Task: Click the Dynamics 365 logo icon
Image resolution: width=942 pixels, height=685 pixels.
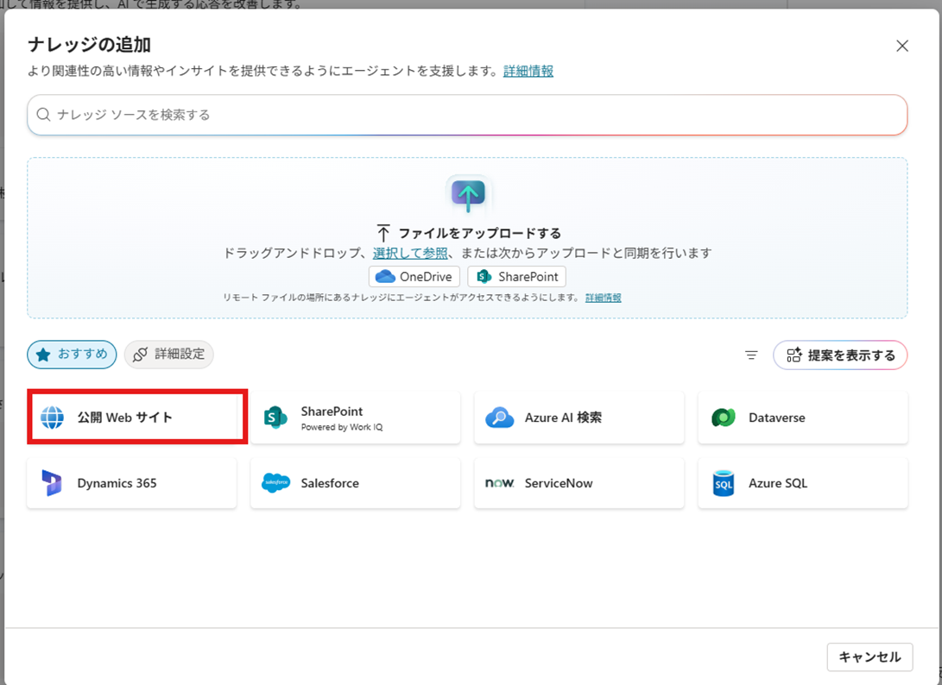Action: tap(52, 482)
